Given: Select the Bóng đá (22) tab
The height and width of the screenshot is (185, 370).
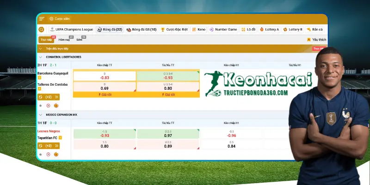Looking at the screenshot, I should [109, 30].
